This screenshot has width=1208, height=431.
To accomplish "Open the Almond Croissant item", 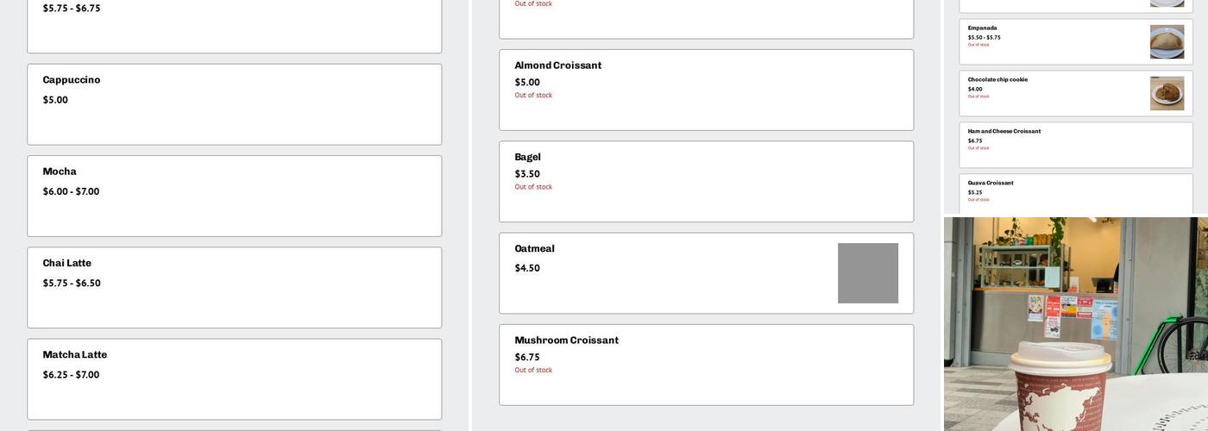I will (x=706, y=90).
